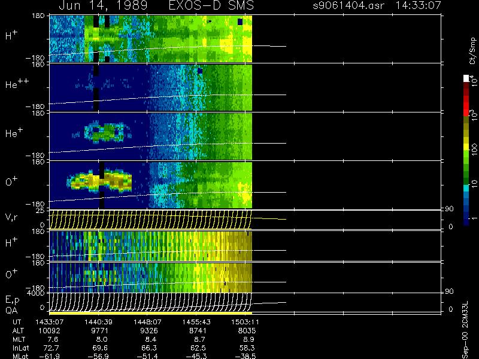Click the InLat value '69.6'
The image size is (479, 359).
(100, 348)
